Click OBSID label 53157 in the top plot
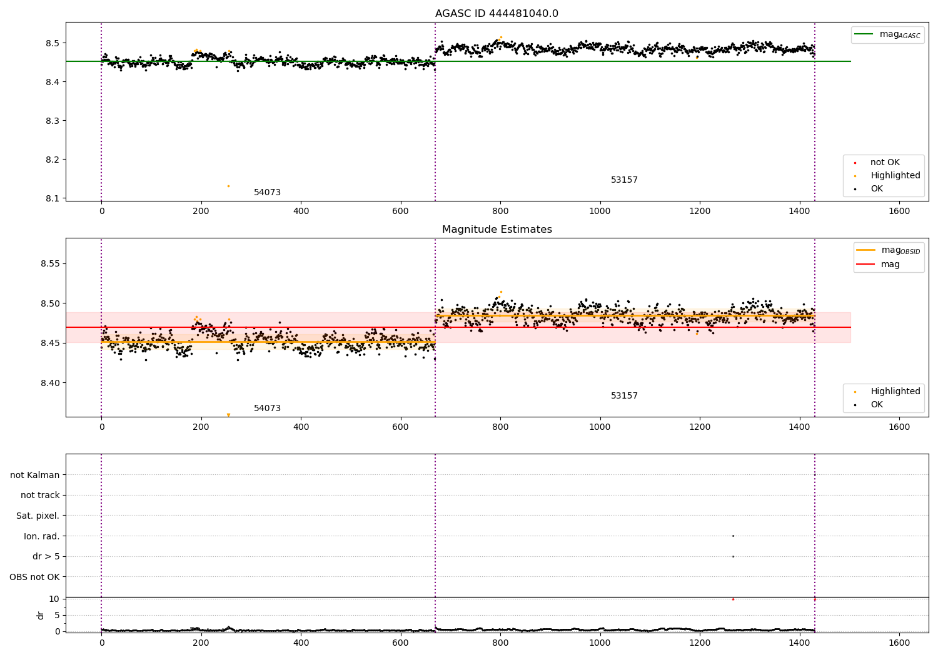938x657 pixels. 624,180
